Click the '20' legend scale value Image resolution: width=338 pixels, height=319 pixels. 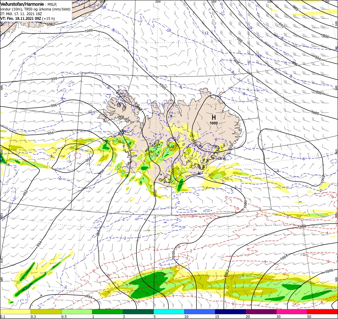coord(248,317)
